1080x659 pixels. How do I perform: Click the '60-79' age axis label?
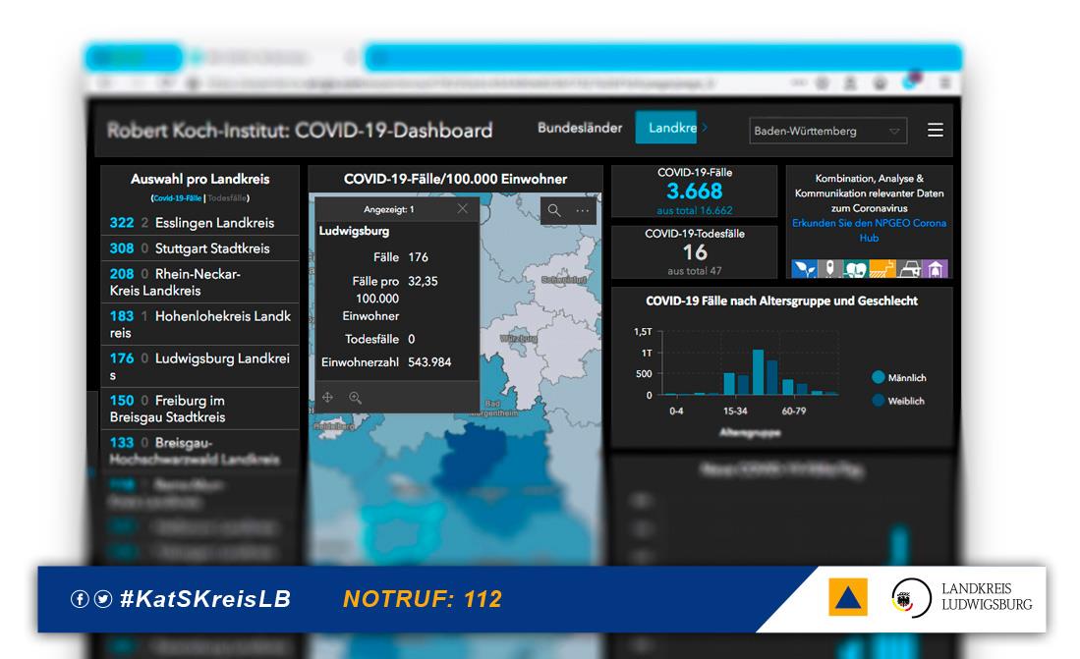[793, 412]
